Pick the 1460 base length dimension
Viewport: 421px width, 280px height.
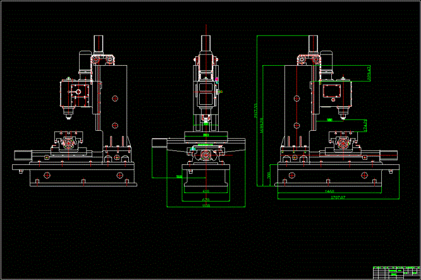[x=329, y=192]
